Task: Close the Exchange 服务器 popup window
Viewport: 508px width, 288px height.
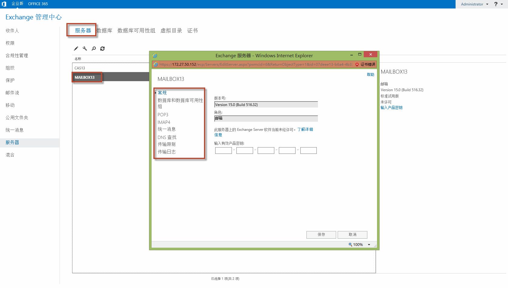Action: pyautogui.click(x=371, y=54)
